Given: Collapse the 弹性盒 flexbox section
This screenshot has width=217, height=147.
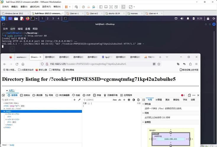Looking at the screenshot, I should tap(143, 104).
